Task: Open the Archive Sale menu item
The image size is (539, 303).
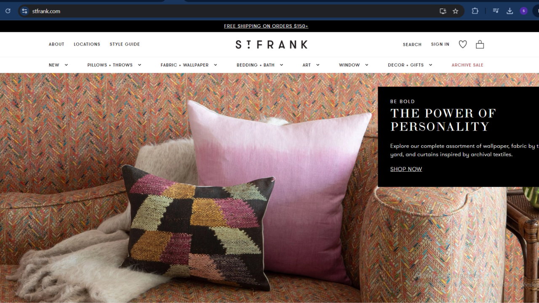Action: point(467,65)
